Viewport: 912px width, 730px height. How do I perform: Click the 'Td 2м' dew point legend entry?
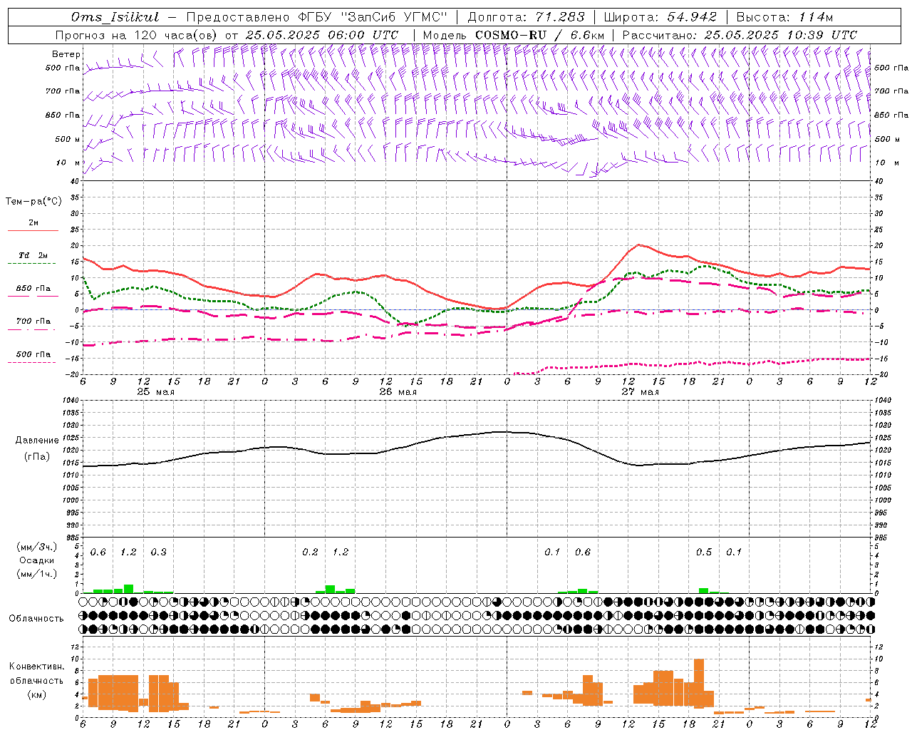tap(33, 255)
